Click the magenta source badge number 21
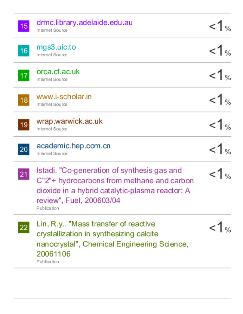 [x=24, y=174]
